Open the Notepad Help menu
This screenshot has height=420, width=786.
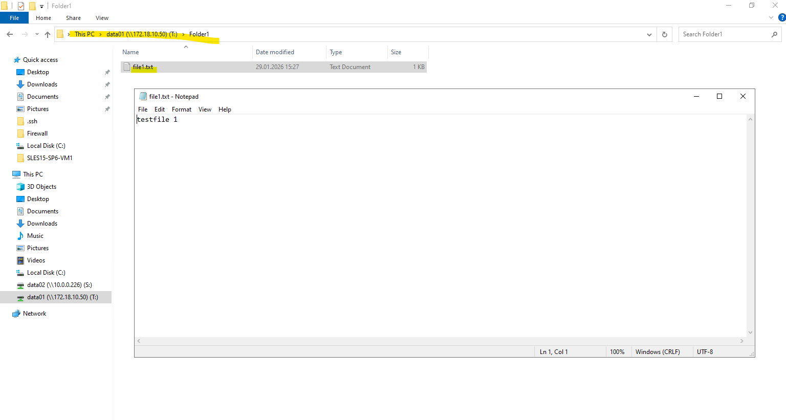tap(225, 109)
